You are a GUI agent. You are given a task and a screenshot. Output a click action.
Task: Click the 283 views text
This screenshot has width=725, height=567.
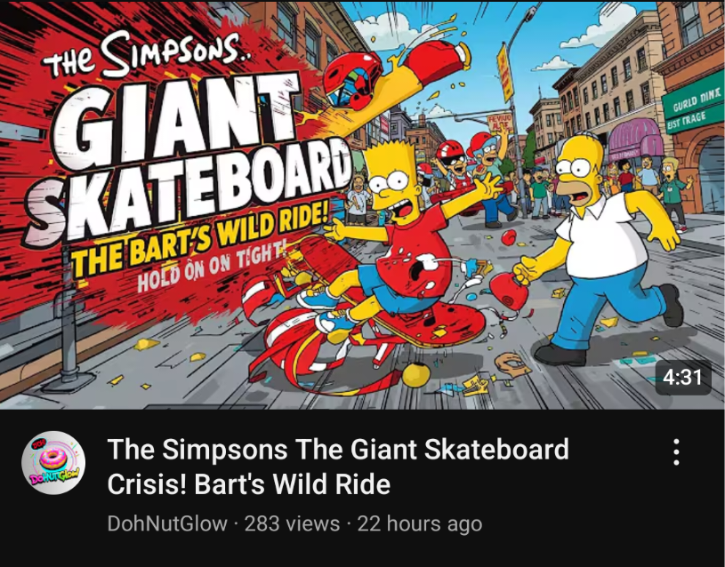click(292, 523)
